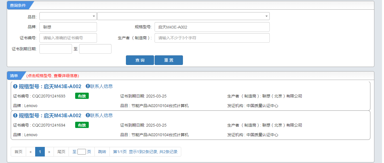The image size is (384, 163).
Task: Click info icon beside the CQC20701241694 record's 规格型号
Action: [15, 116]
